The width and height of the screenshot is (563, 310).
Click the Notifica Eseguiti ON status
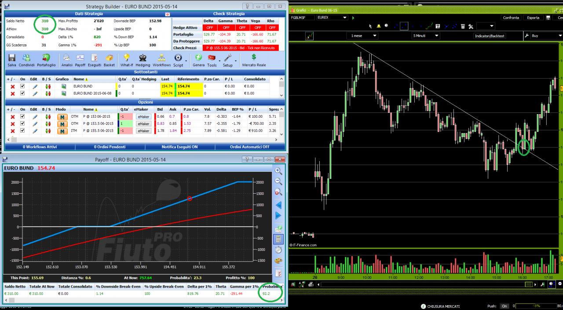click(180, 147)
